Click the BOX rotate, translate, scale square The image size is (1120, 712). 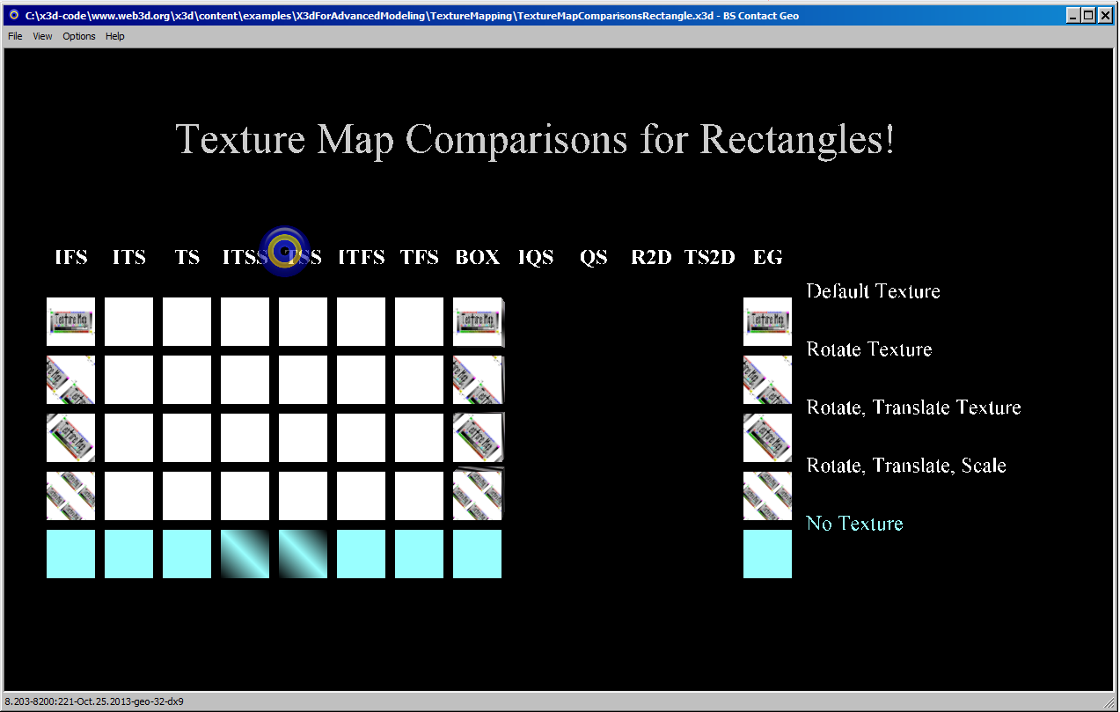(478, 495)
